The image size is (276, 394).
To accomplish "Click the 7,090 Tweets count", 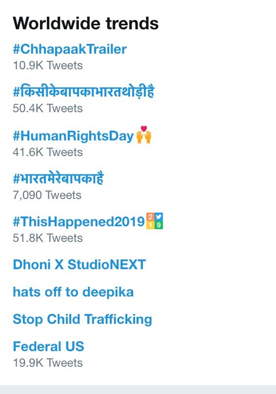I will click(x=47, y=195).
